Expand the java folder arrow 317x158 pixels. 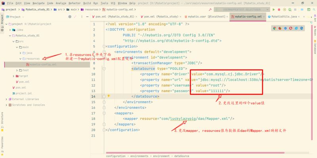21,53
